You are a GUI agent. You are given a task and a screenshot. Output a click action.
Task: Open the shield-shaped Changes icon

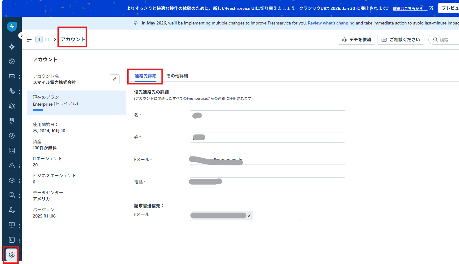click(12, 121)
